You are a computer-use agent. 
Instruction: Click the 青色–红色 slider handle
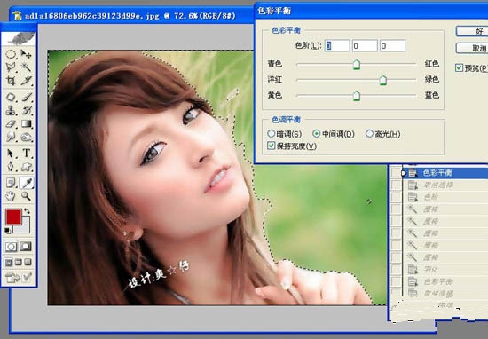click(x=357, y=65)
